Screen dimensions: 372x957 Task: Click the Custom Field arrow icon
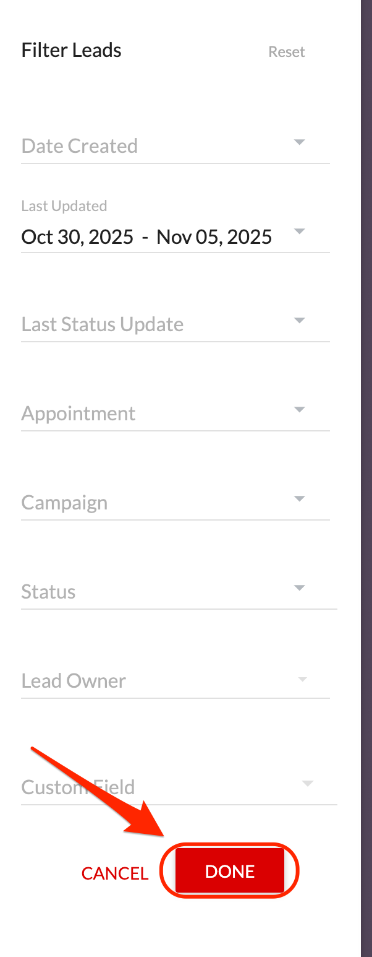[307, 784]
